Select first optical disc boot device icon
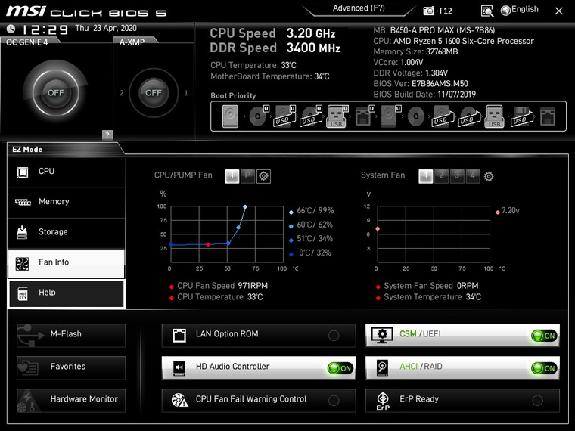Screen dimensions: 575x431 (259, 116)
